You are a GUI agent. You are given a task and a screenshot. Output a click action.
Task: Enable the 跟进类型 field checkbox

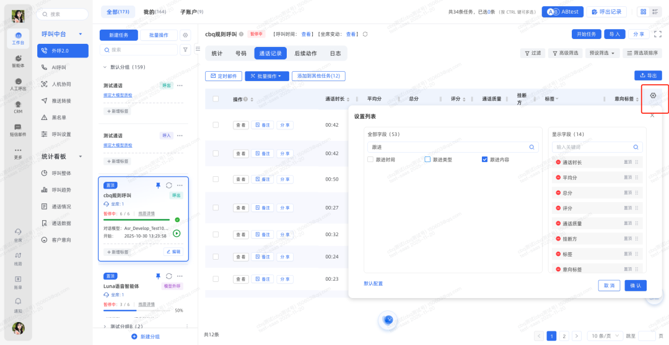click(427, 160)
